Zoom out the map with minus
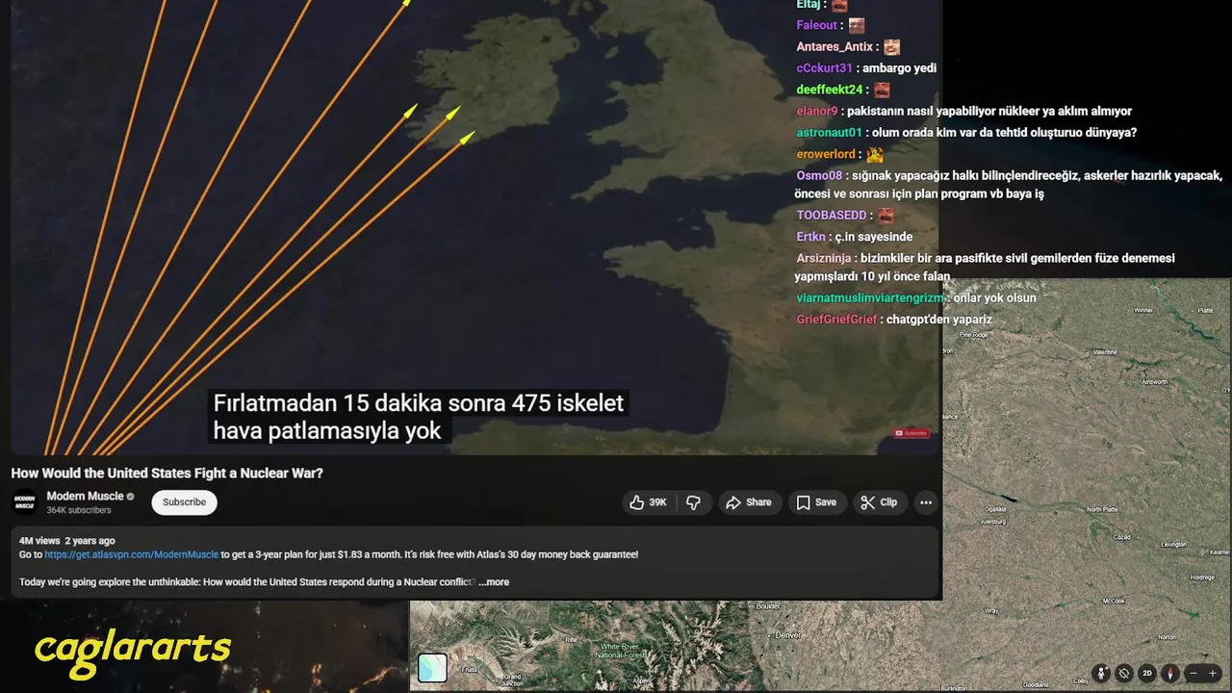 [1194, 674]
